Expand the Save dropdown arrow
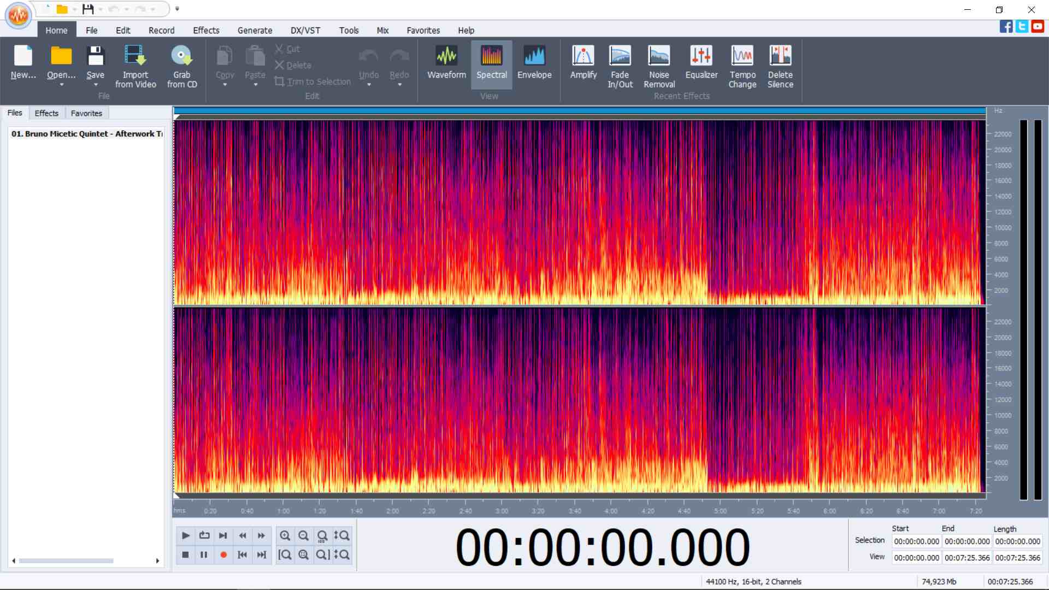1049x590 pixels. tap(95, 85)
